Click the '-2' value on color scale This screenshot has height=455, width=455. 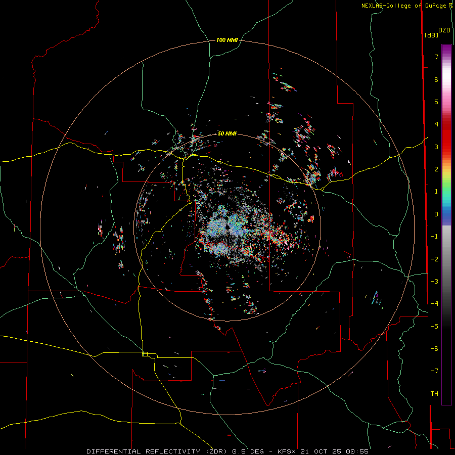[x=434, y=259]
